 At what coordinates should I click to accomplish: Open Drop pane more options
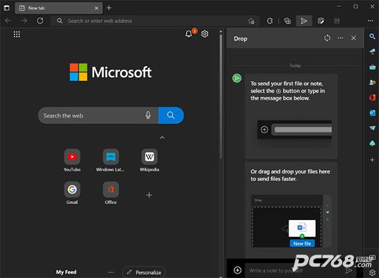point(340,38)
